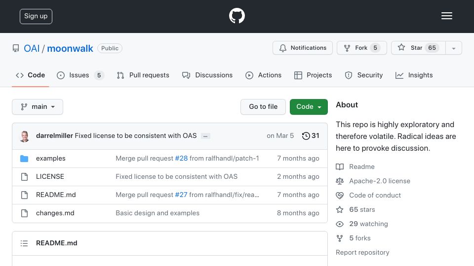Open README.md in the file list
This screenshot has width=474, height=266.
(x=56, y=195)
